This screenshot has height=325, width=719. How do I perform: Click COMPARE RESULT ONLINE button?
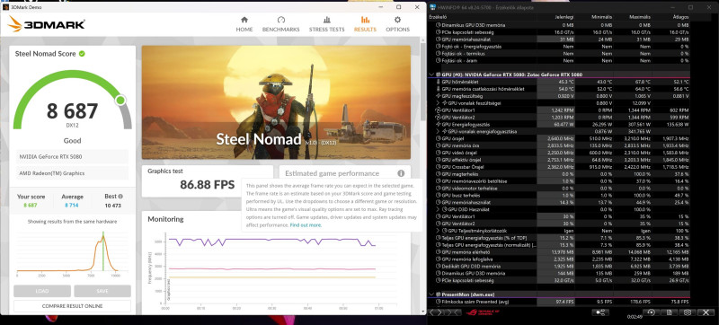(x=72, y=306)
